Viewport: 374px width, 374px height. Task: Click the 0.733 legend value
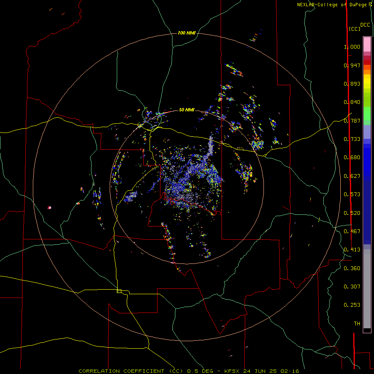[x=352, y=139]
